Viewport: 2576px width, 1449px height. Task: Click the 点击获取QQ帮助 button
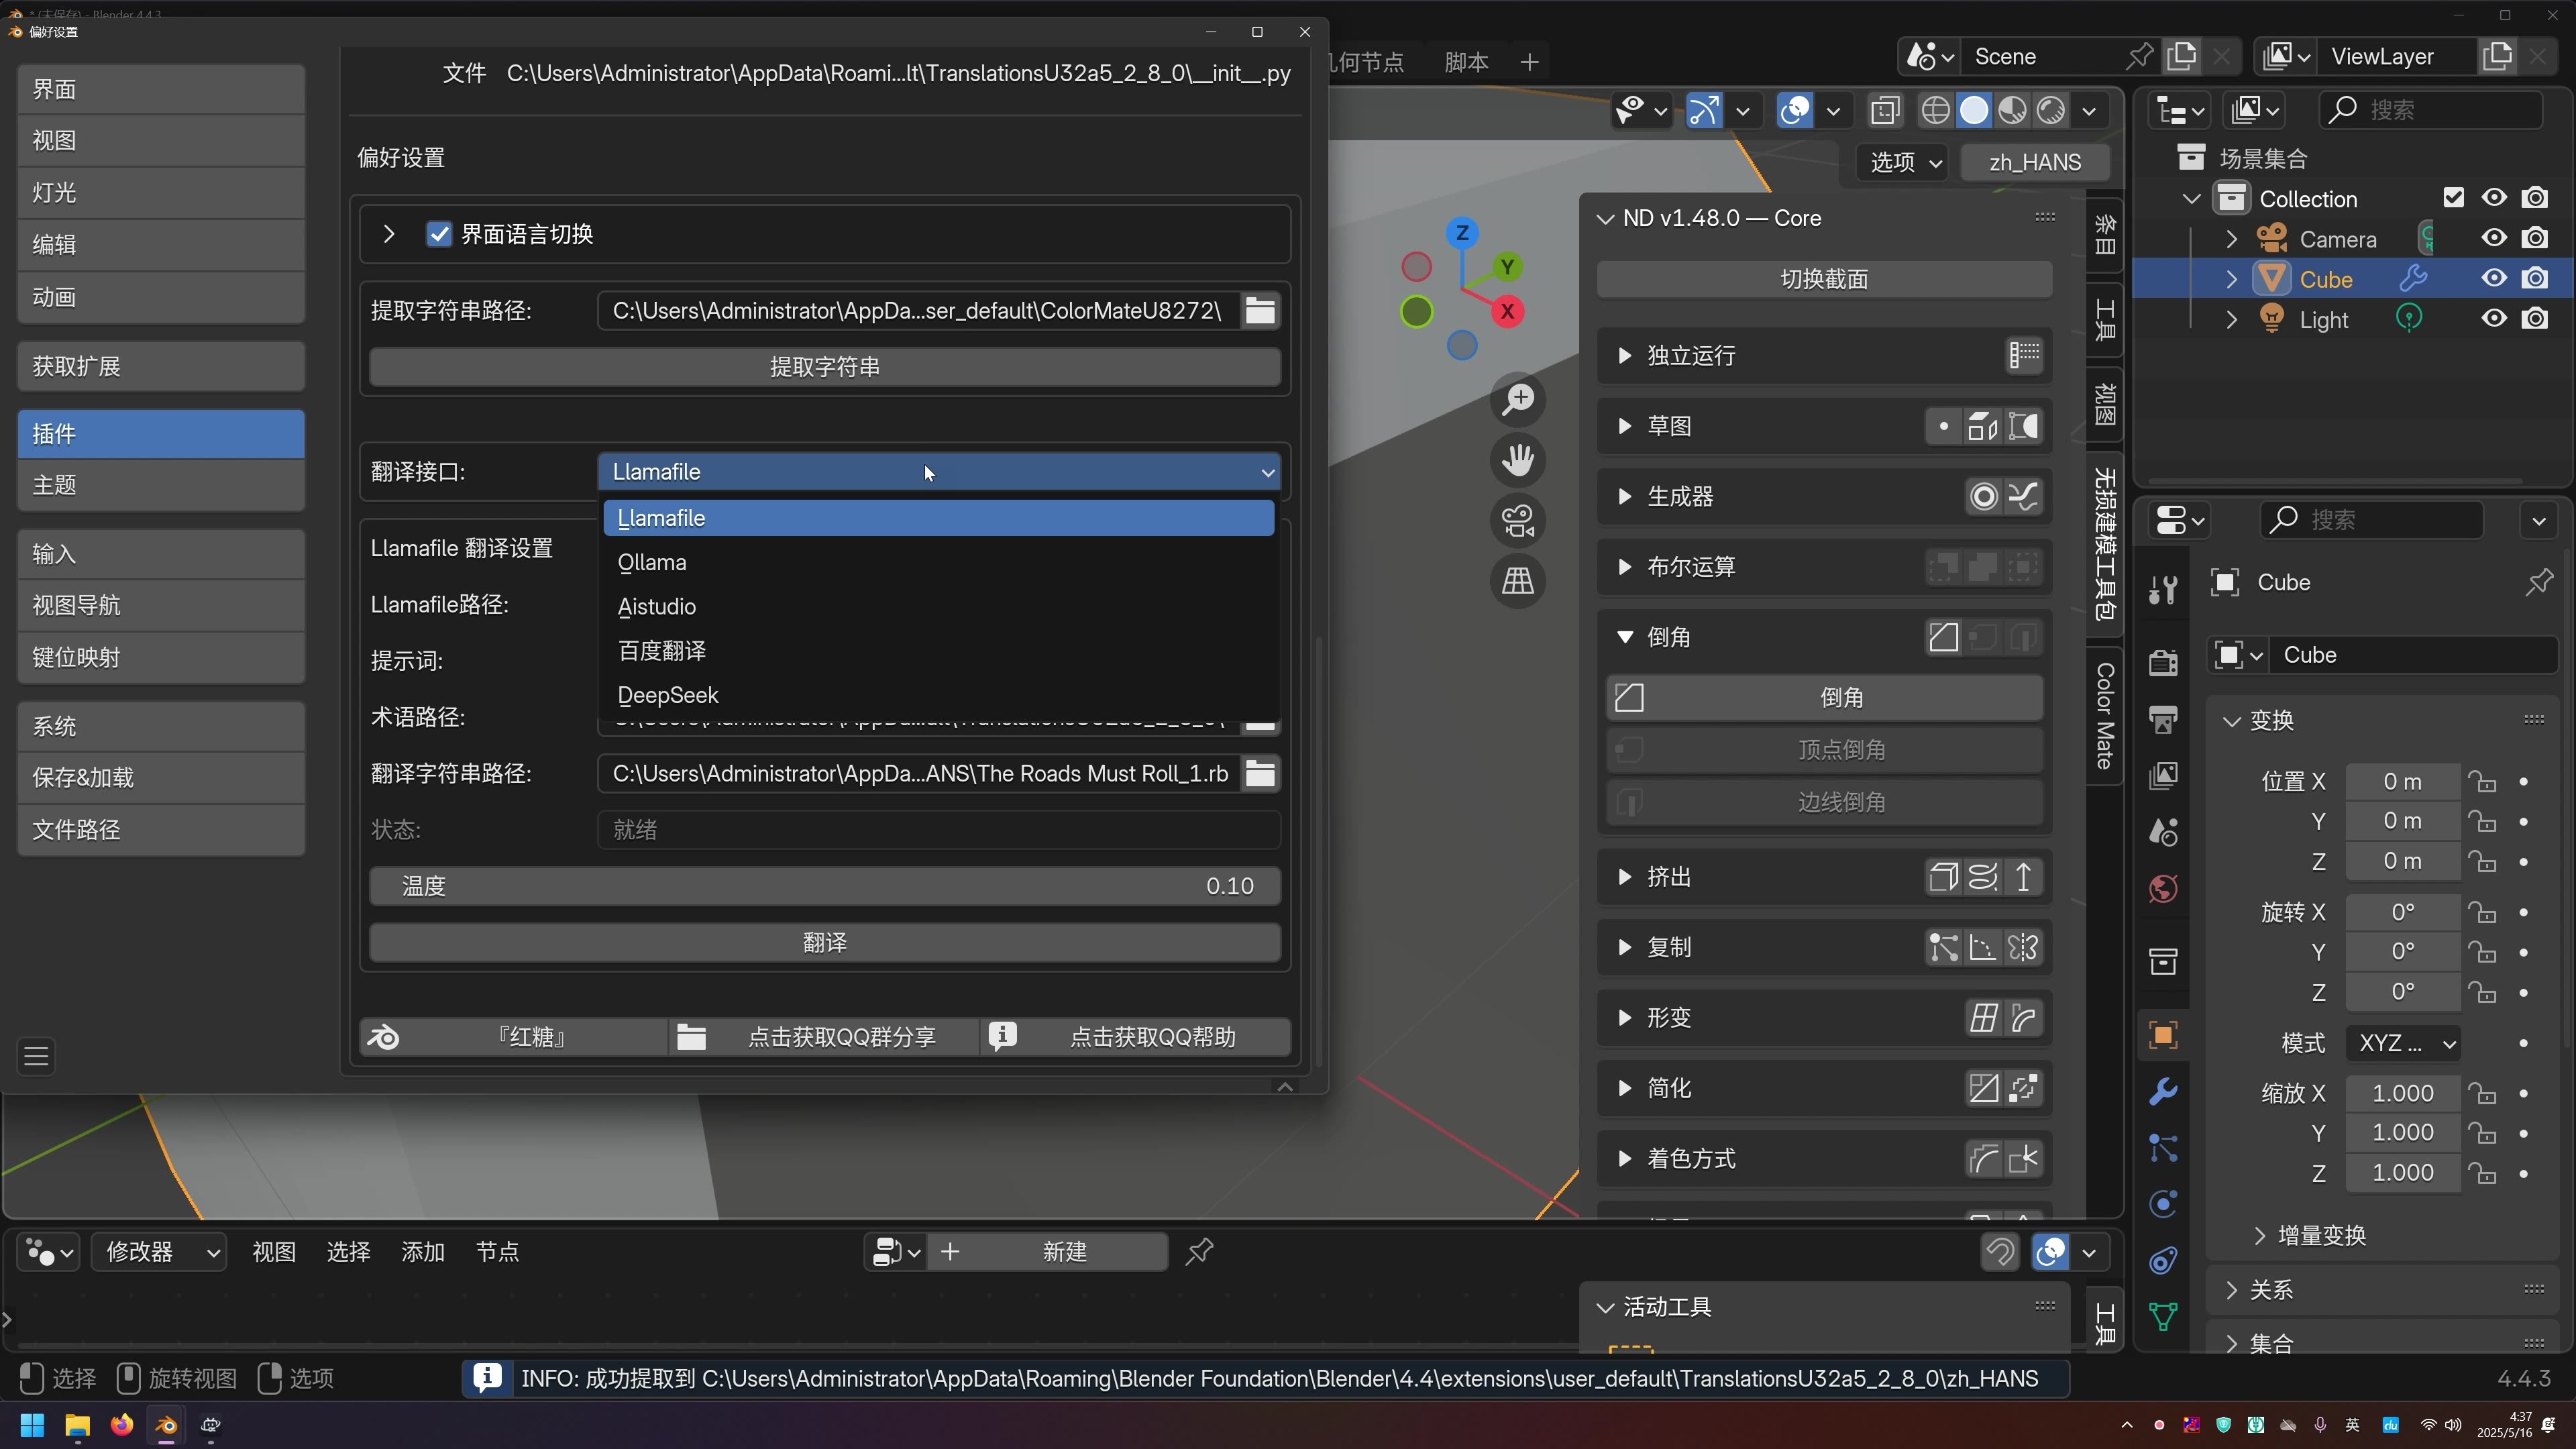[x=1136, y=1037]
